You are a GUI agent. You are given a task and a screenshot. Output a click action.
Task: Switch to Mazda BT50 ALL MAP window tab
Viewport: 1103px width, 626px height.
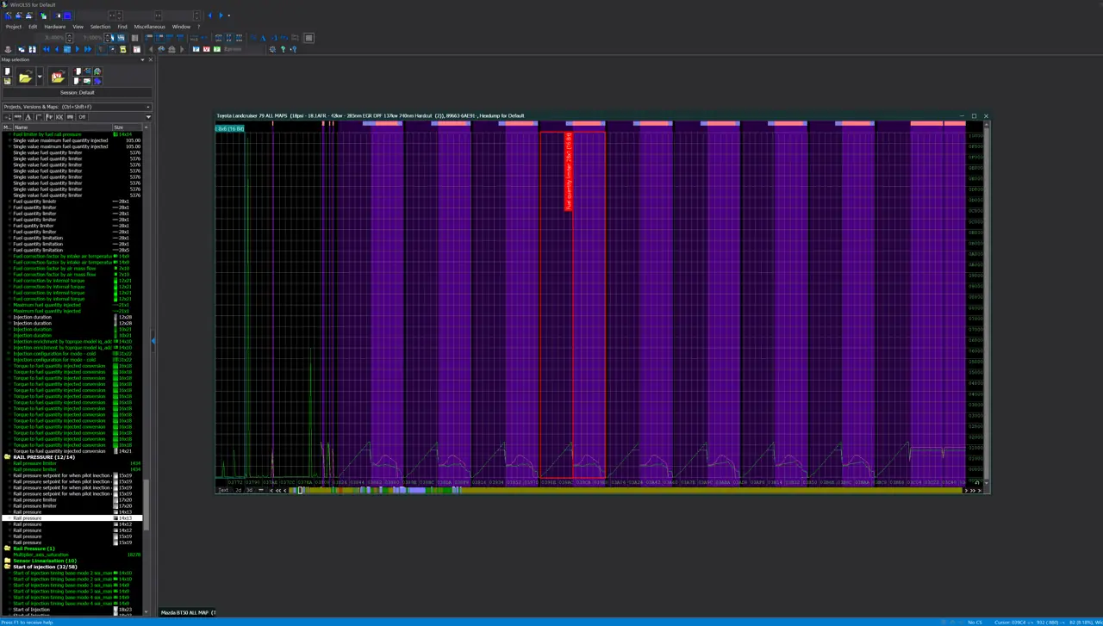pos(188,612)
